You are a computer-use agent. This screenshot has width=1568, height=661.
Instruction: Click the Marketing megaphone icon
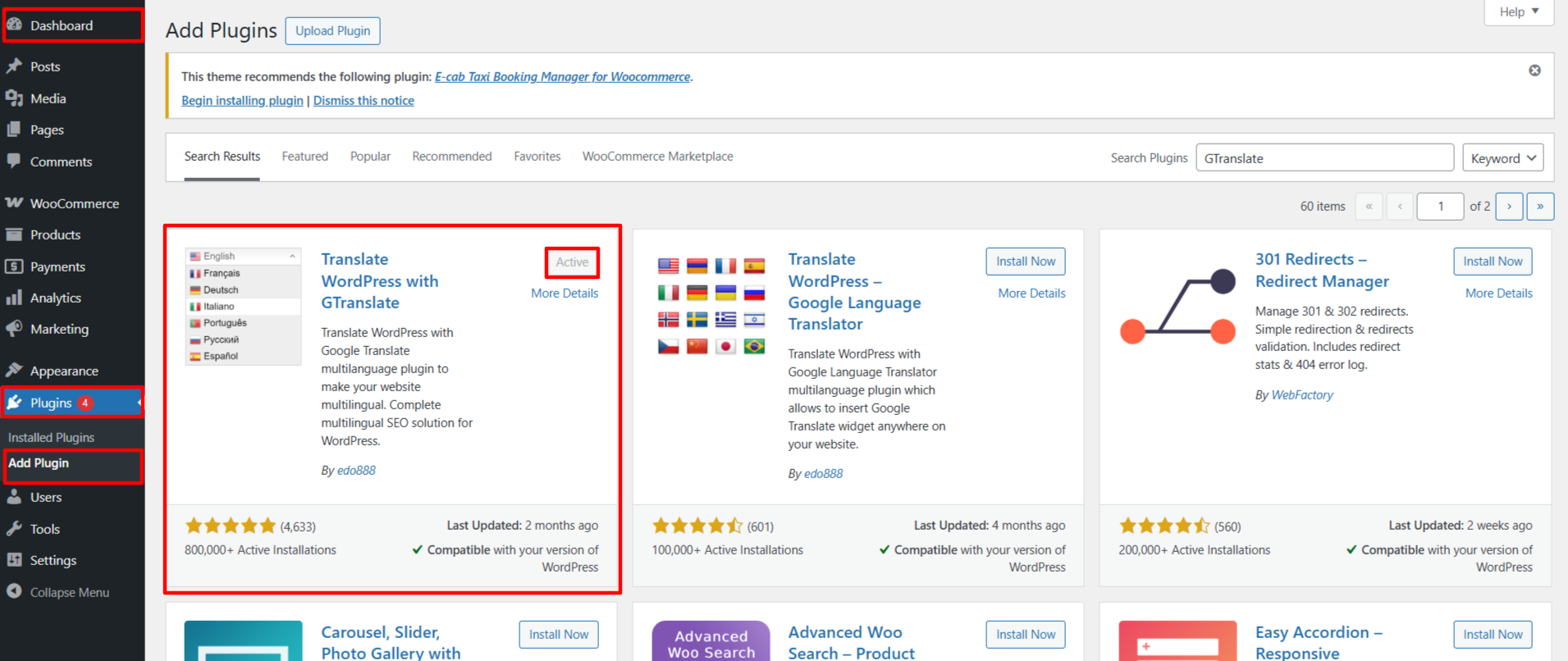(x=15, y=329)
